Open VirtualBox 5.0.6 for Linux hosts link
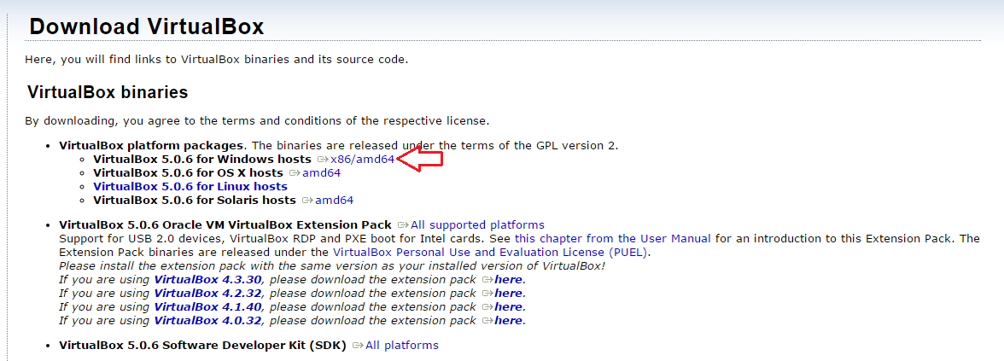 pos(190,186)
